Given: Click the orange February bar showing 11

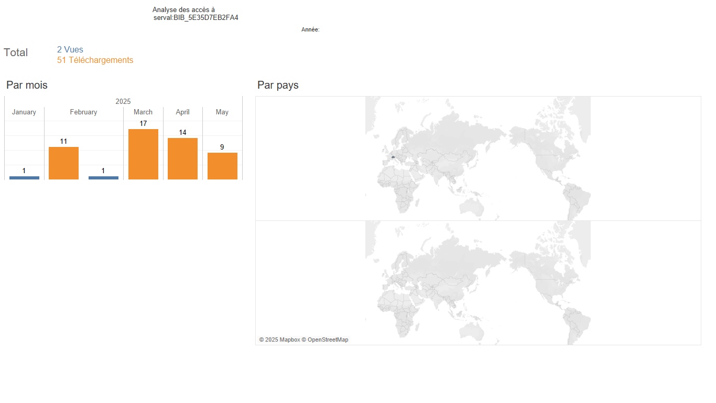Looking at the screenshot, I should point(63,163).
